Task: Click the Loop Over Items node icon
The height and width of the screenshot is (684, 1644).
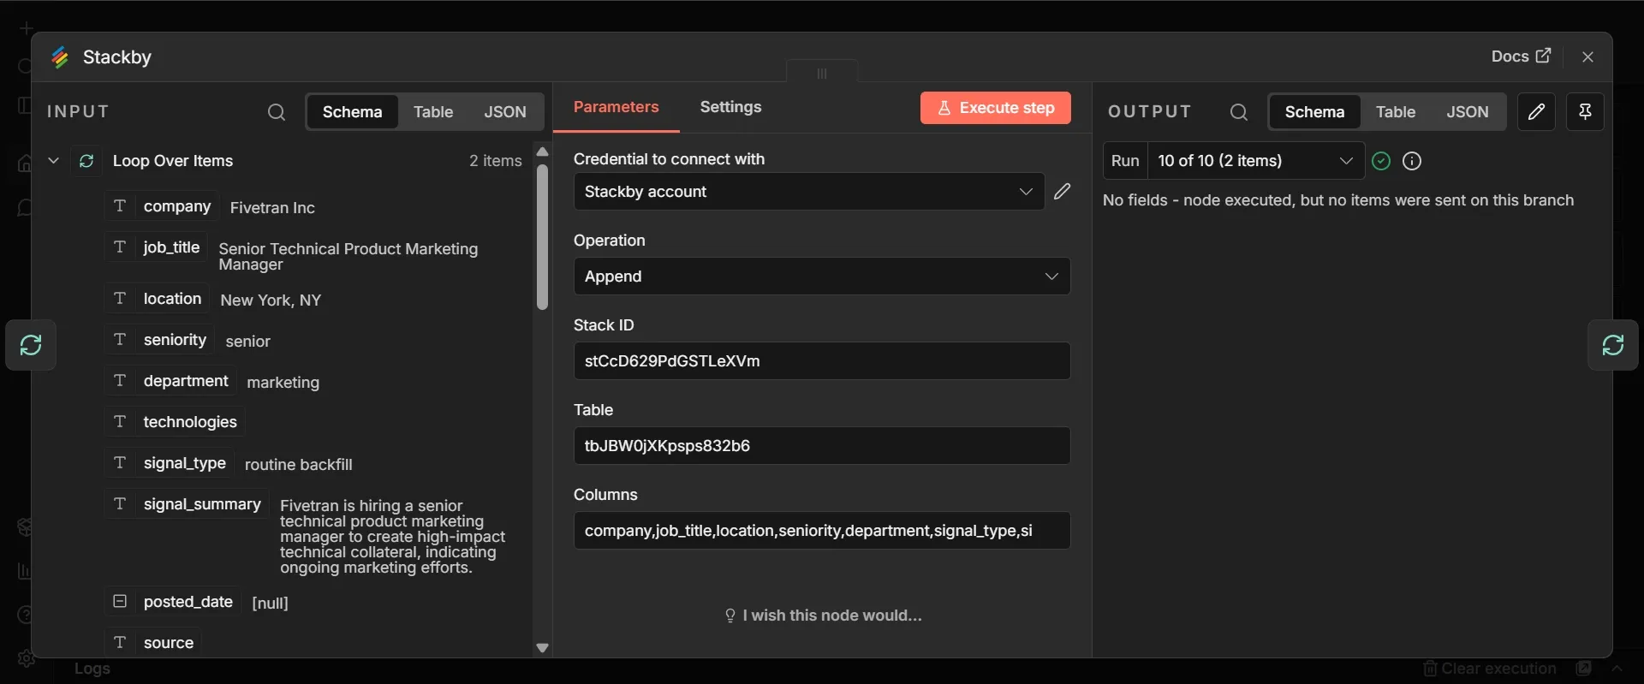Action: [x=86, y=161]
